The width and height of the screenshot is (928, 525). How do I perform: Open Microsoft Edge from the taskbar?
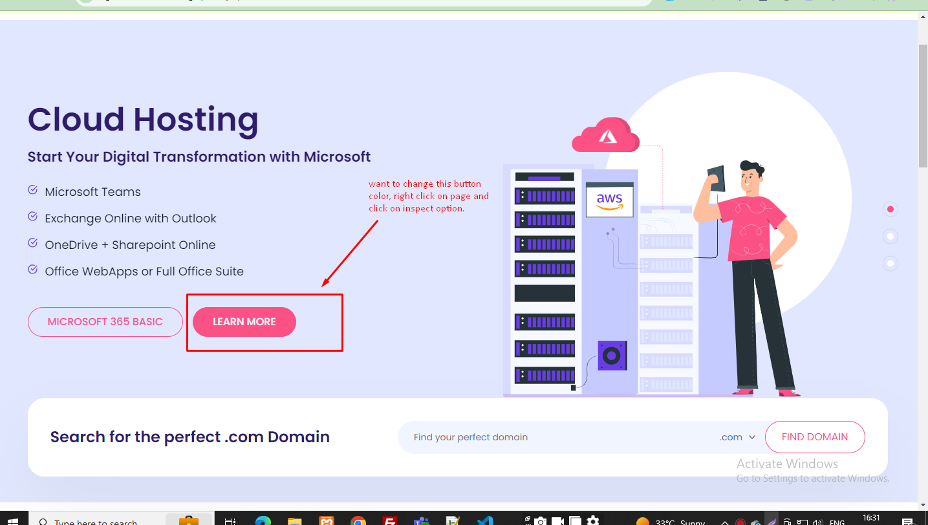pos(263,520)
